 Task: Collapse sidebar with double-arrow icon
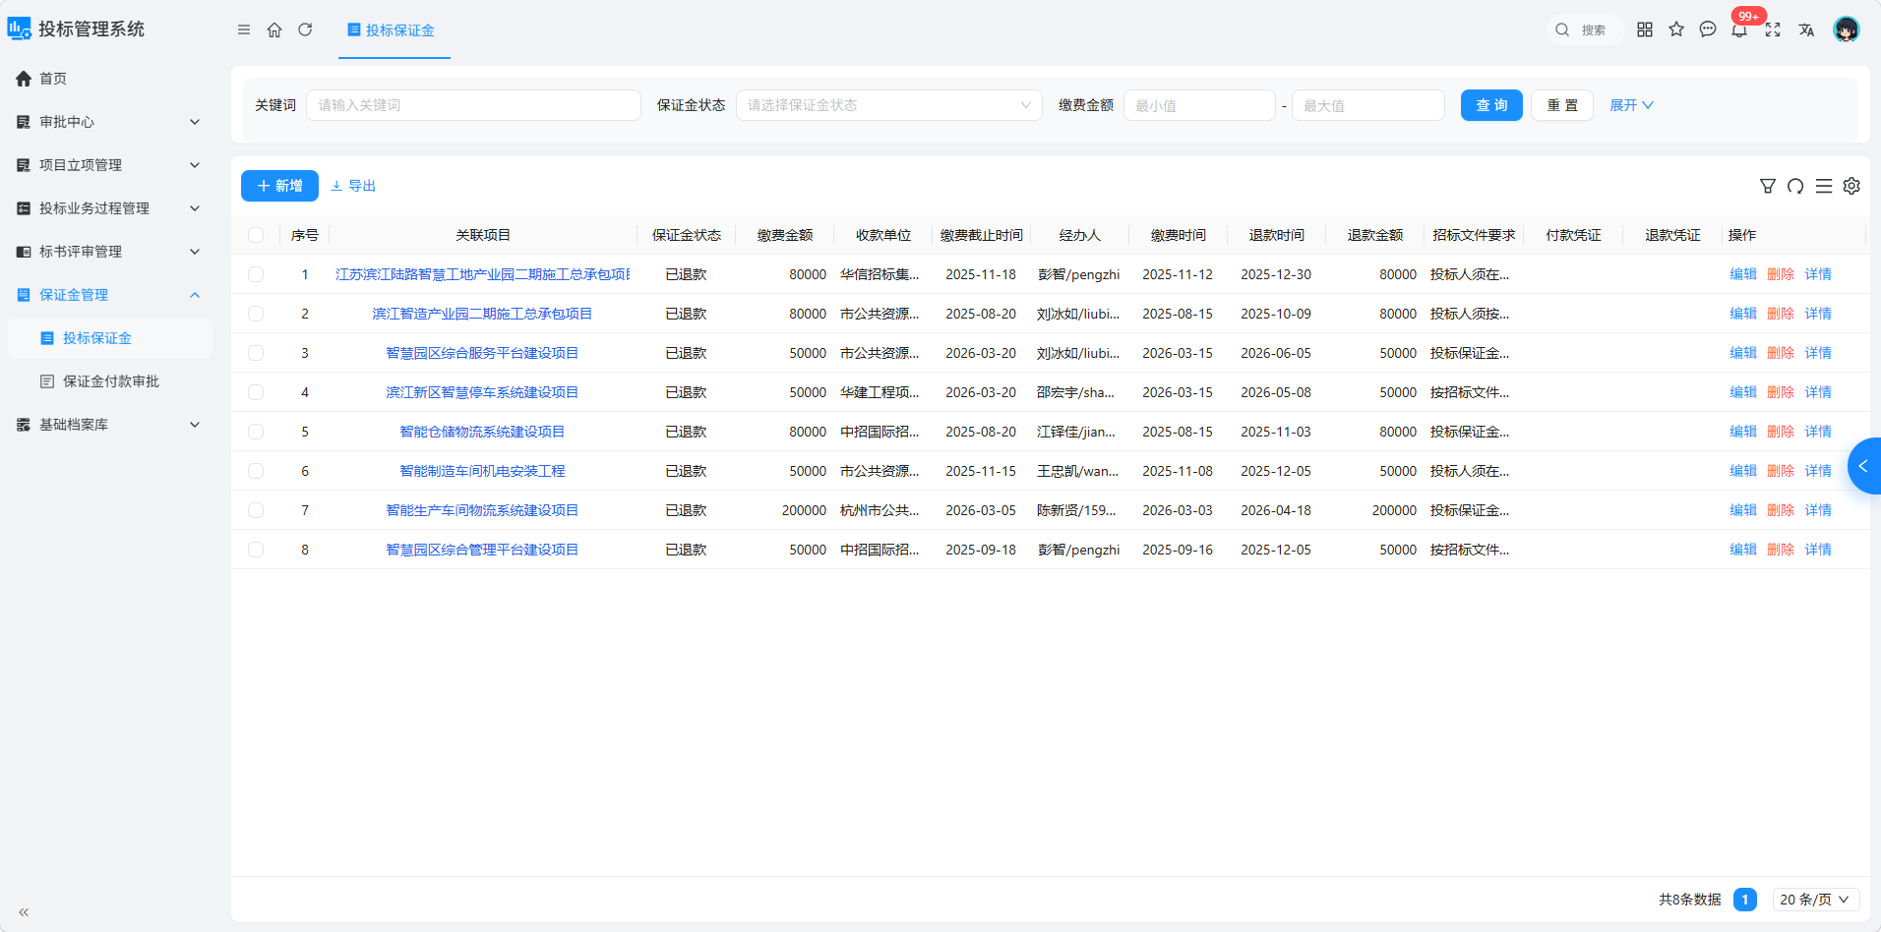(24, 912)
